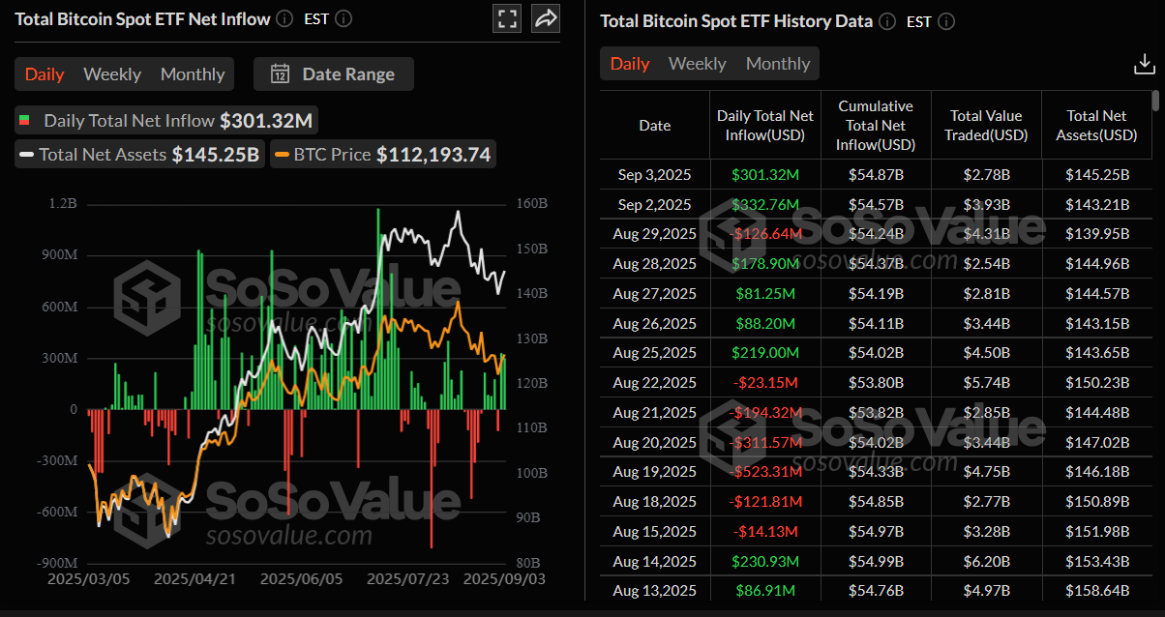Click the info icon beside Total Bitcoin Spot ETF Net Inflow
Screen dimensions: 1165x617
(x=284, y=18)
